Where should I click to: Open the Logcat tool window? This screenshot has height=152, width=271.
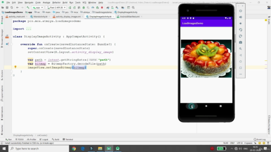point(44,139)
